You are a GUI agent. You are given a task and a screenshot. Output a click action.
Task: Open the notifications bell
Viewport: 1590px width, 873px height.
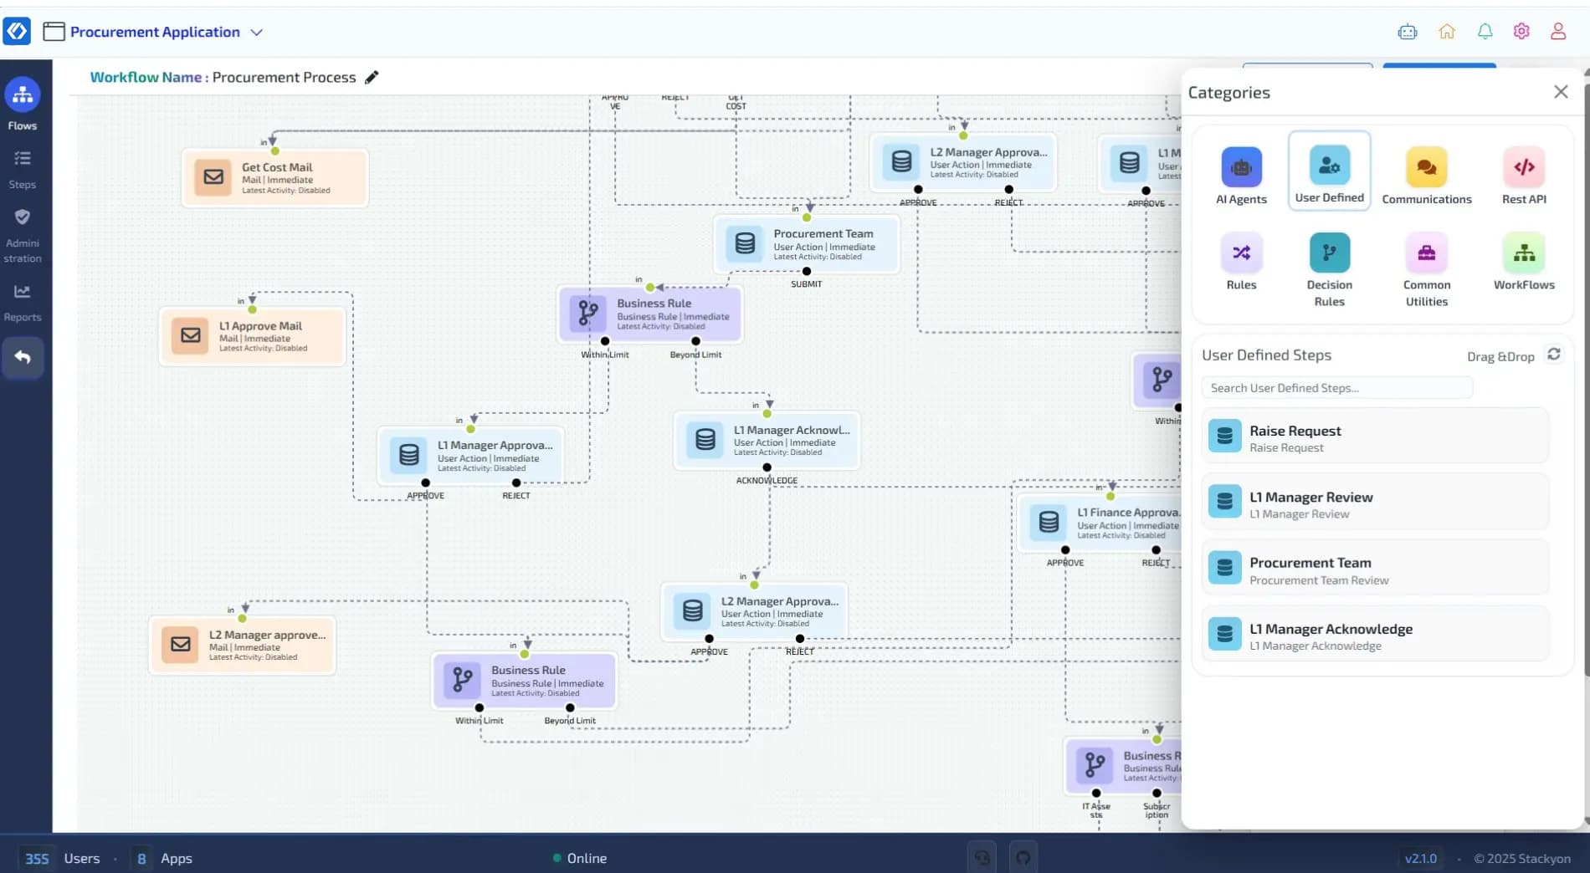point(1485,31)
